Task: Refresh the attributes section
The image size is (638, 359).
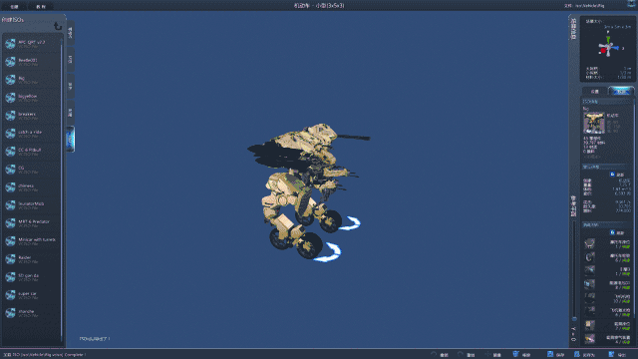Action: tap(617, 175)
